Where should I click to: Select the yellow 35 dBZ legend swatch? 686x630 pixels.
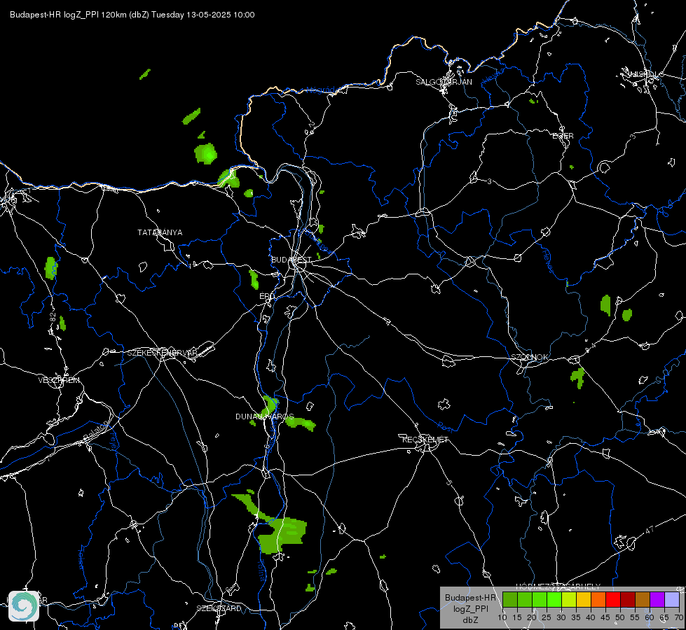coord(584,599)
